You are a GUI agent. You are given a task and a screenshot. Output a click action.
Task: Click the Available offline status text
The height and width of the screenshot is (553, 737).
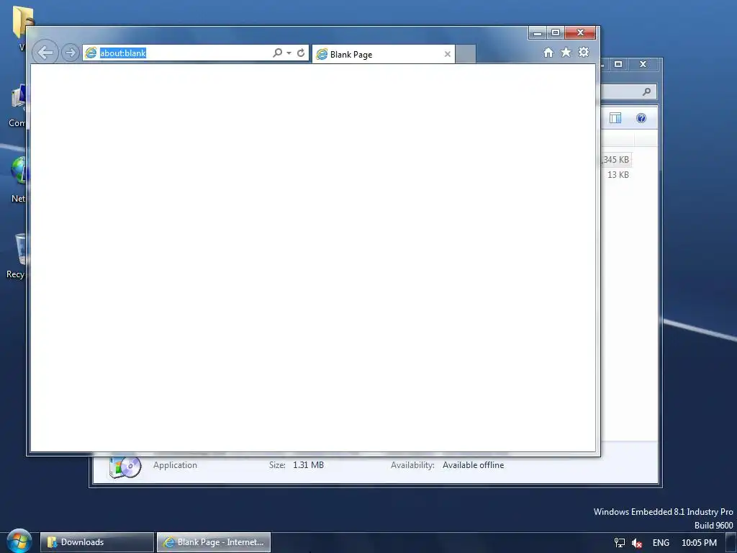point(473,465)
